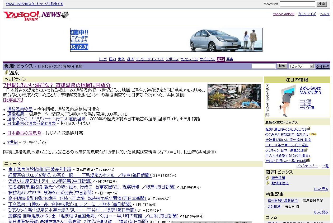333x223 pixels.
Task: Click the Yahoo!検索 input field
Action: coord(297,4)
